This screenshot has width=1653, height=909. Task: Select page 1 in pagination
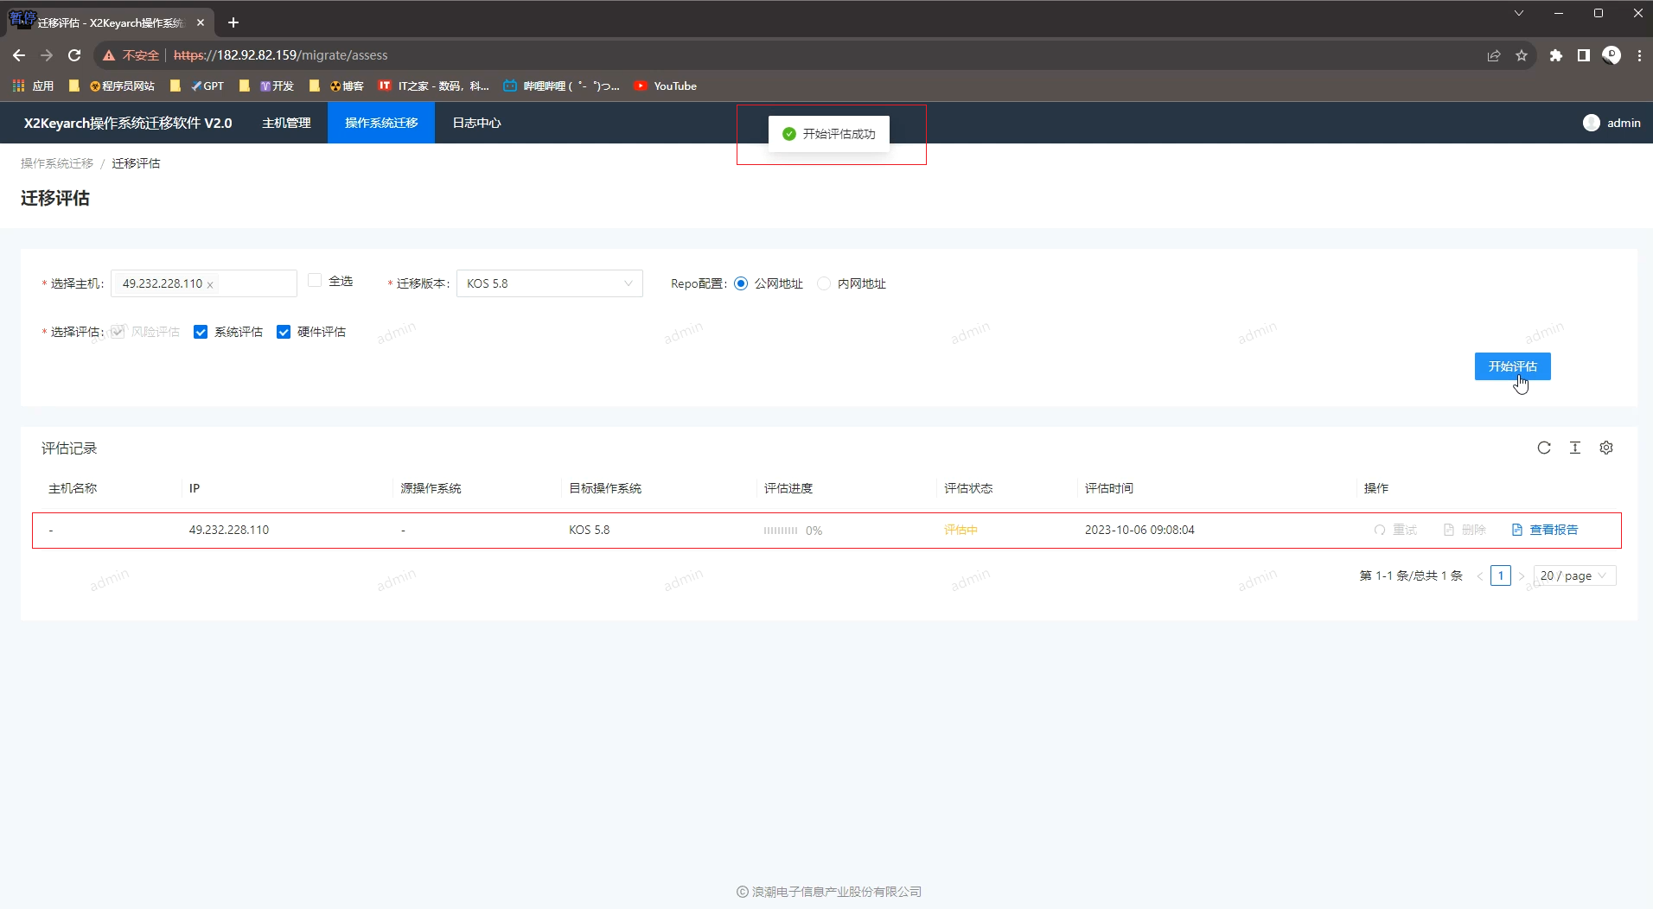click(1501, 575)
